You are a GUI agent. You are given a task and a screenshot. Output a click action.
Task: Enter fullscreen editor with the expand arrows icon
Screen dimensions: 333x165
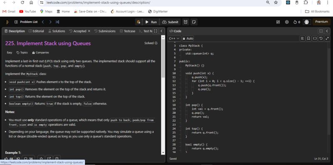(x=327, y=38)
